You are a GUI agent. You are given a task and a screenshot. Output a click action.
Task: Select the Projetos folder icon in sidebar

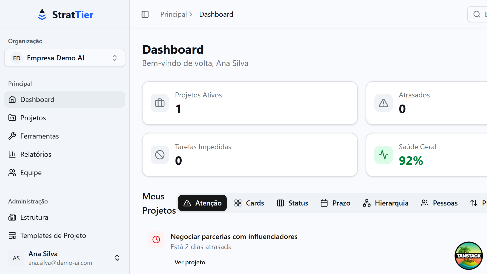(x=12, y=117)
